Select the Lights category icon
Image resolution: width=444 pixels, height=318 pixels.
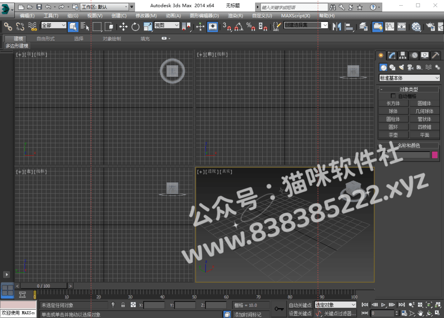402,67
